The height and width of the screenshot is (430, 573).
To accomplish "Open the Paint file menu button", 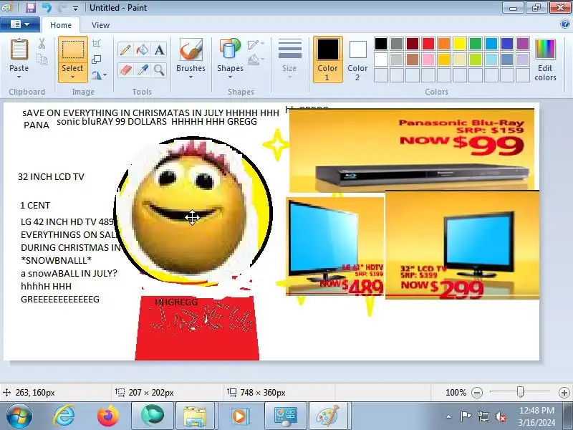I will [20, 24].
